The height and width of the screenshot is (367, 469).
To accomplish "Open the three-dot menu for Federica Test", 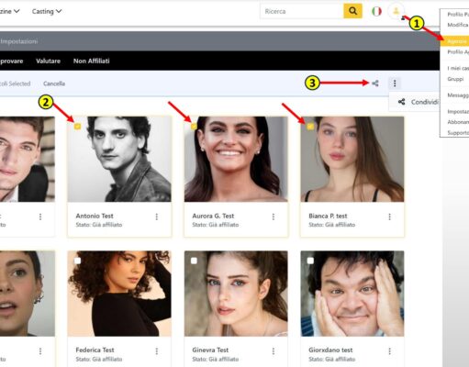I will coord(157,351).
